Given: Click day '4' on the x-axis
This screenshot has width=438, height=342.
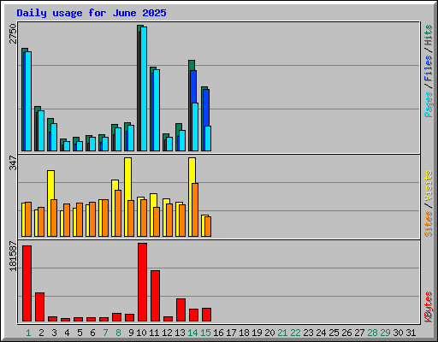Looking at the screenshot, I should (x=67, y=333).
